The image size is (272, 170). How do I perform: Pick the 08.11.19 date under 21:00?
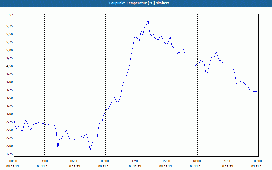coord(227,166)
